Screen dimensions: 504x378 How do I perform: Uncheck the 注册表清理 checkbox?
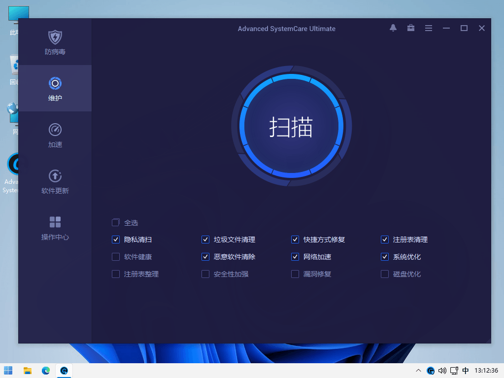tap(385, 240)
